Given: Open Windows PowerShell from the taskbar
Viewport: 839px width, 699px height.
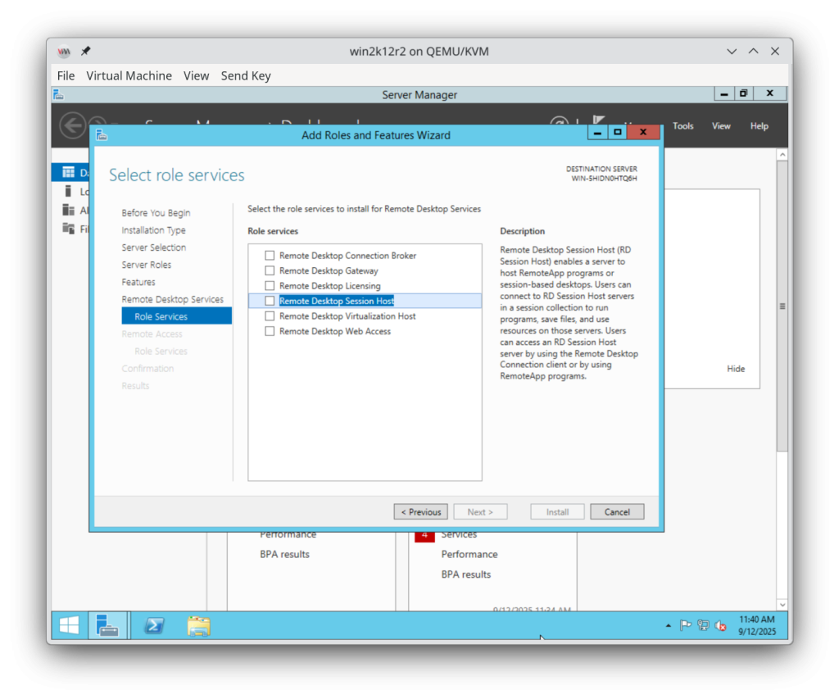Looking at the screenshot, I should point(154,625).
